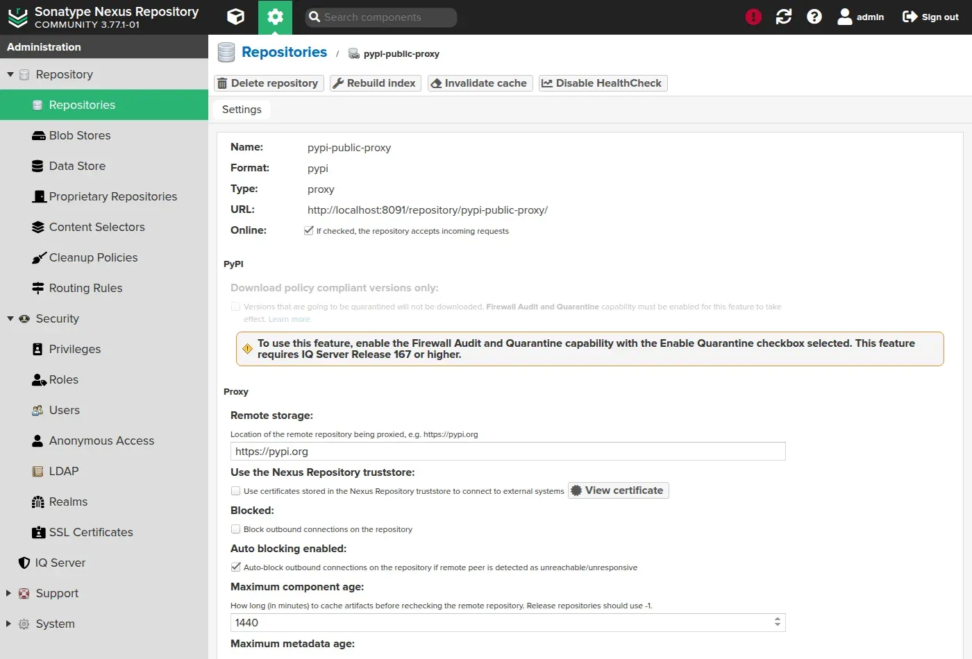Open the Help question mark icon

(x=814, y=17)
